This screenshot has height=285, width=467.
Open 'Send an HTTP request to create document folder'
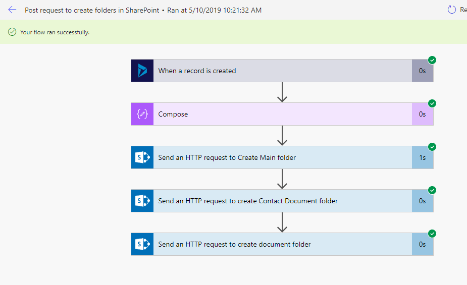click(x=282, y=244)
